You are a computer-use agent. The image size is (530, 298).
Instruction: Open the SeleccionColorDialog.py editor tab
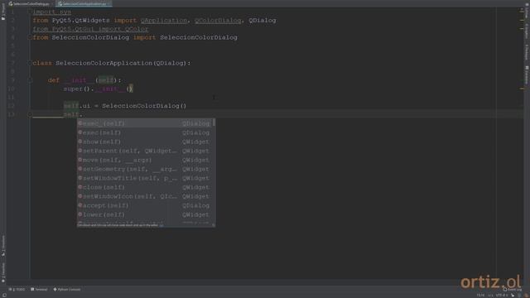tap(29, 4)
